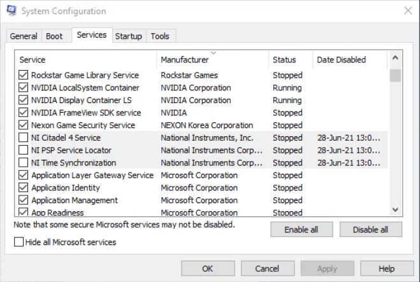
Task: Click the Apply button
Action: pos(327,269)
